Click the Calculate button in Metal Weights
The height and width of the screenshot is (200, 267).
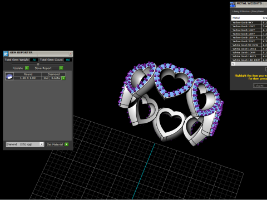coord(260,86)
